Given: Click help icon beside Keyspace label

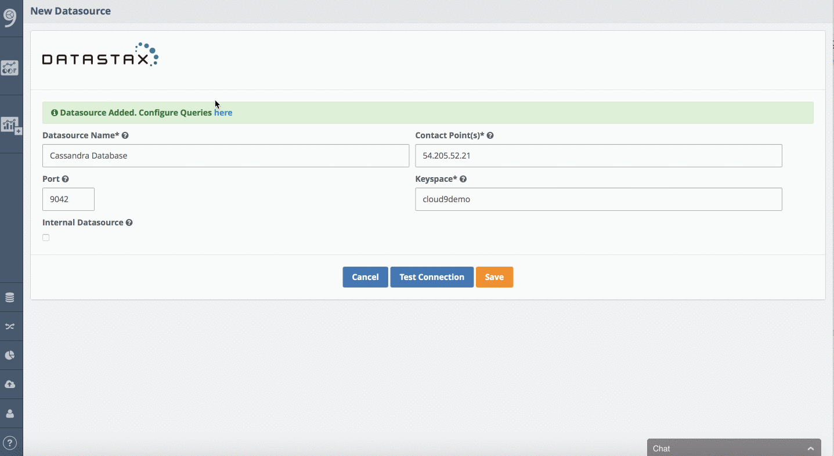Looking at the screenshot, I should click(x=463, y=179).
